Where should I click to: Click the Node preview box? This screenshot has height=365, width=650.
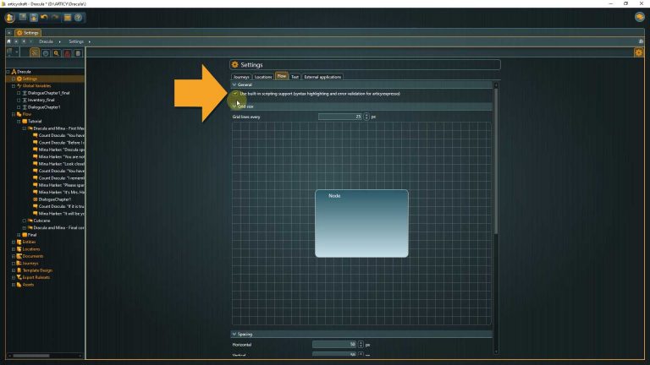(x=361, y=223)
